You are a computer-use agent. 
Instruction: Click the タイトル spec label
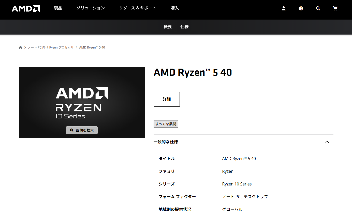pyautogui.click(x=167, y=159)
